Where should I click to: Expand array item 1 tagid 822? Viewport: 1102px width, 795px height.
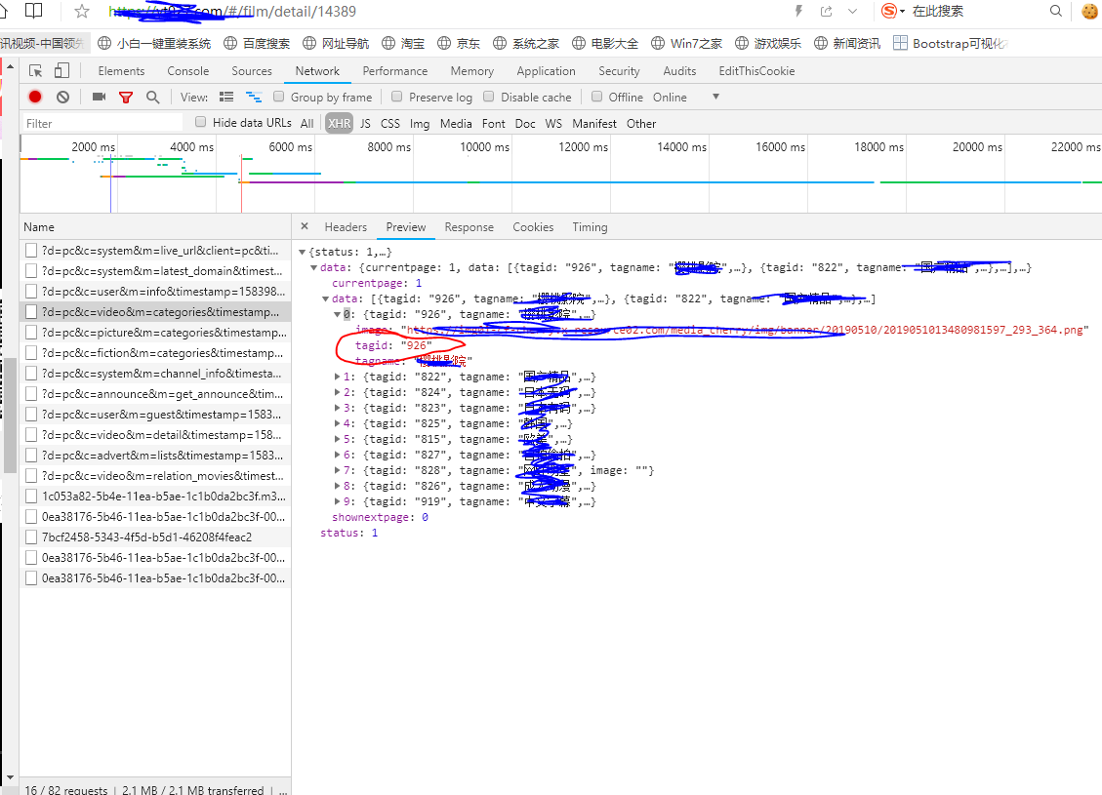(x=338, y=377)
